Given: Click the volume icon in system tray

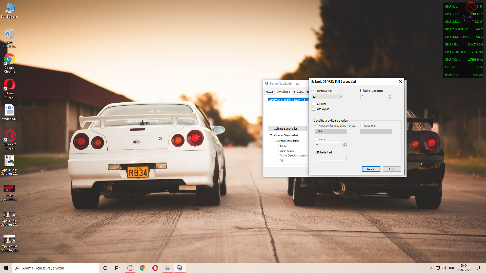Looking at the screenshot, I should coord(444,268).
